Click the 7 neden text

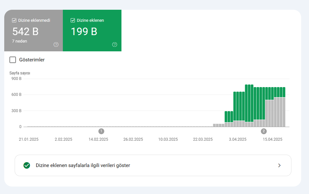[x=20, y=41]
